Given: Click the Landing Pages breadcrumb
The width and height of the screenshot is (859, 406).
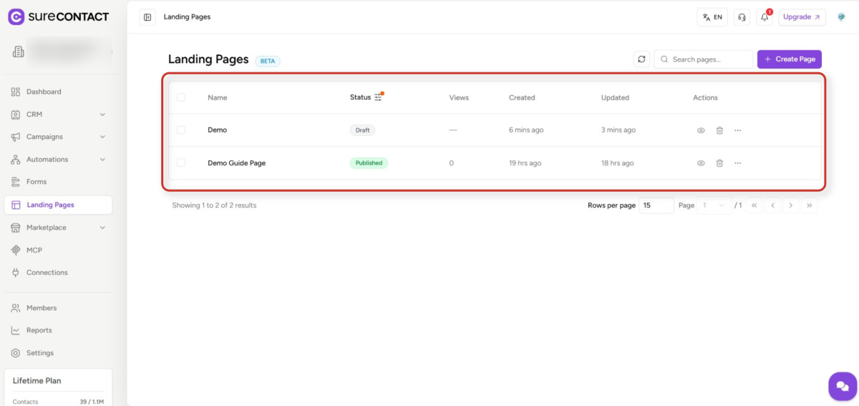Looking at the screenshot, I should point(187,17).
